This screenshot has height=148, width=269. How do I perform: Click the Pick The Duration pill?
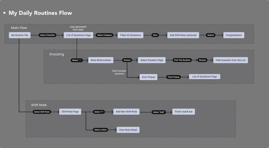[182, 60]
